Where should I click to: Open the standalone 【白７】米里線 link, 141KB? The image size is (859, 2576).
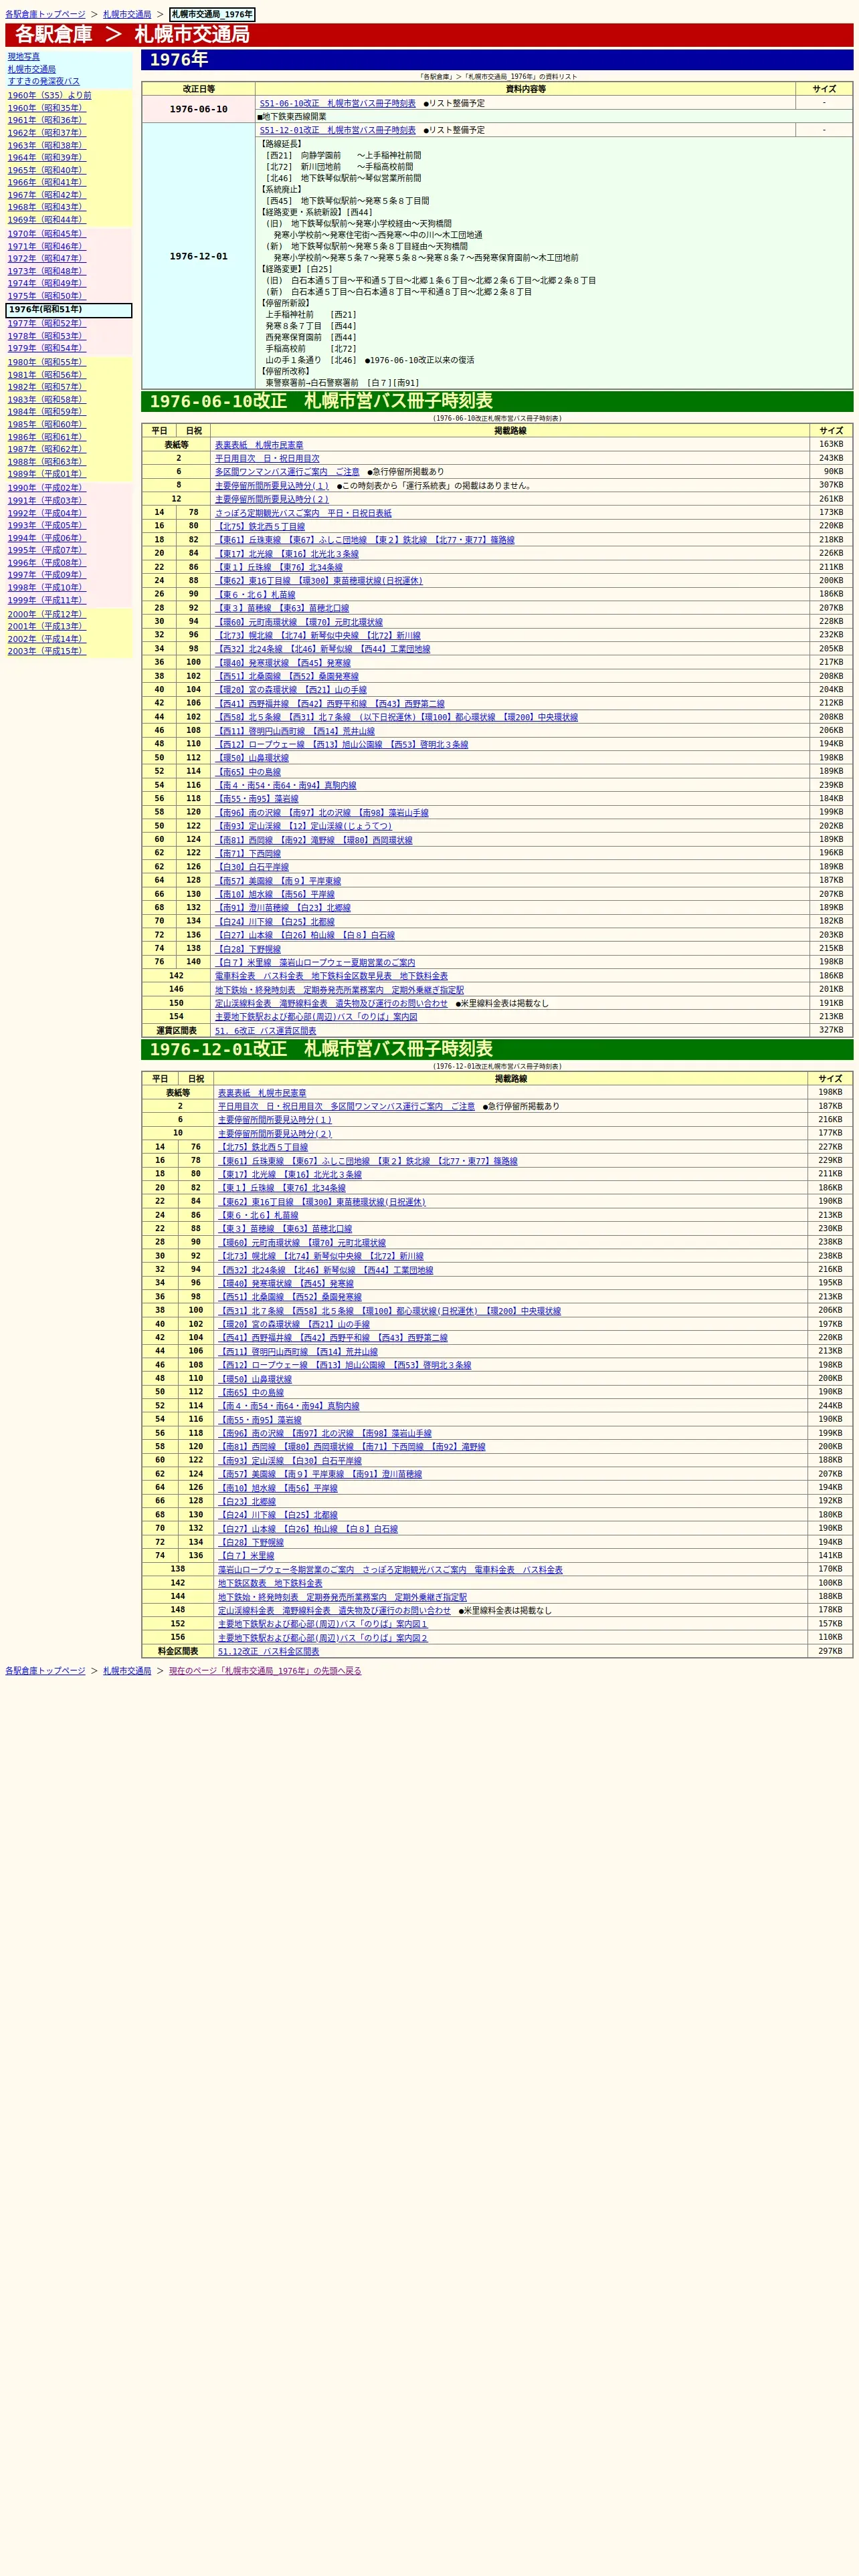[x=246, y=1556]
